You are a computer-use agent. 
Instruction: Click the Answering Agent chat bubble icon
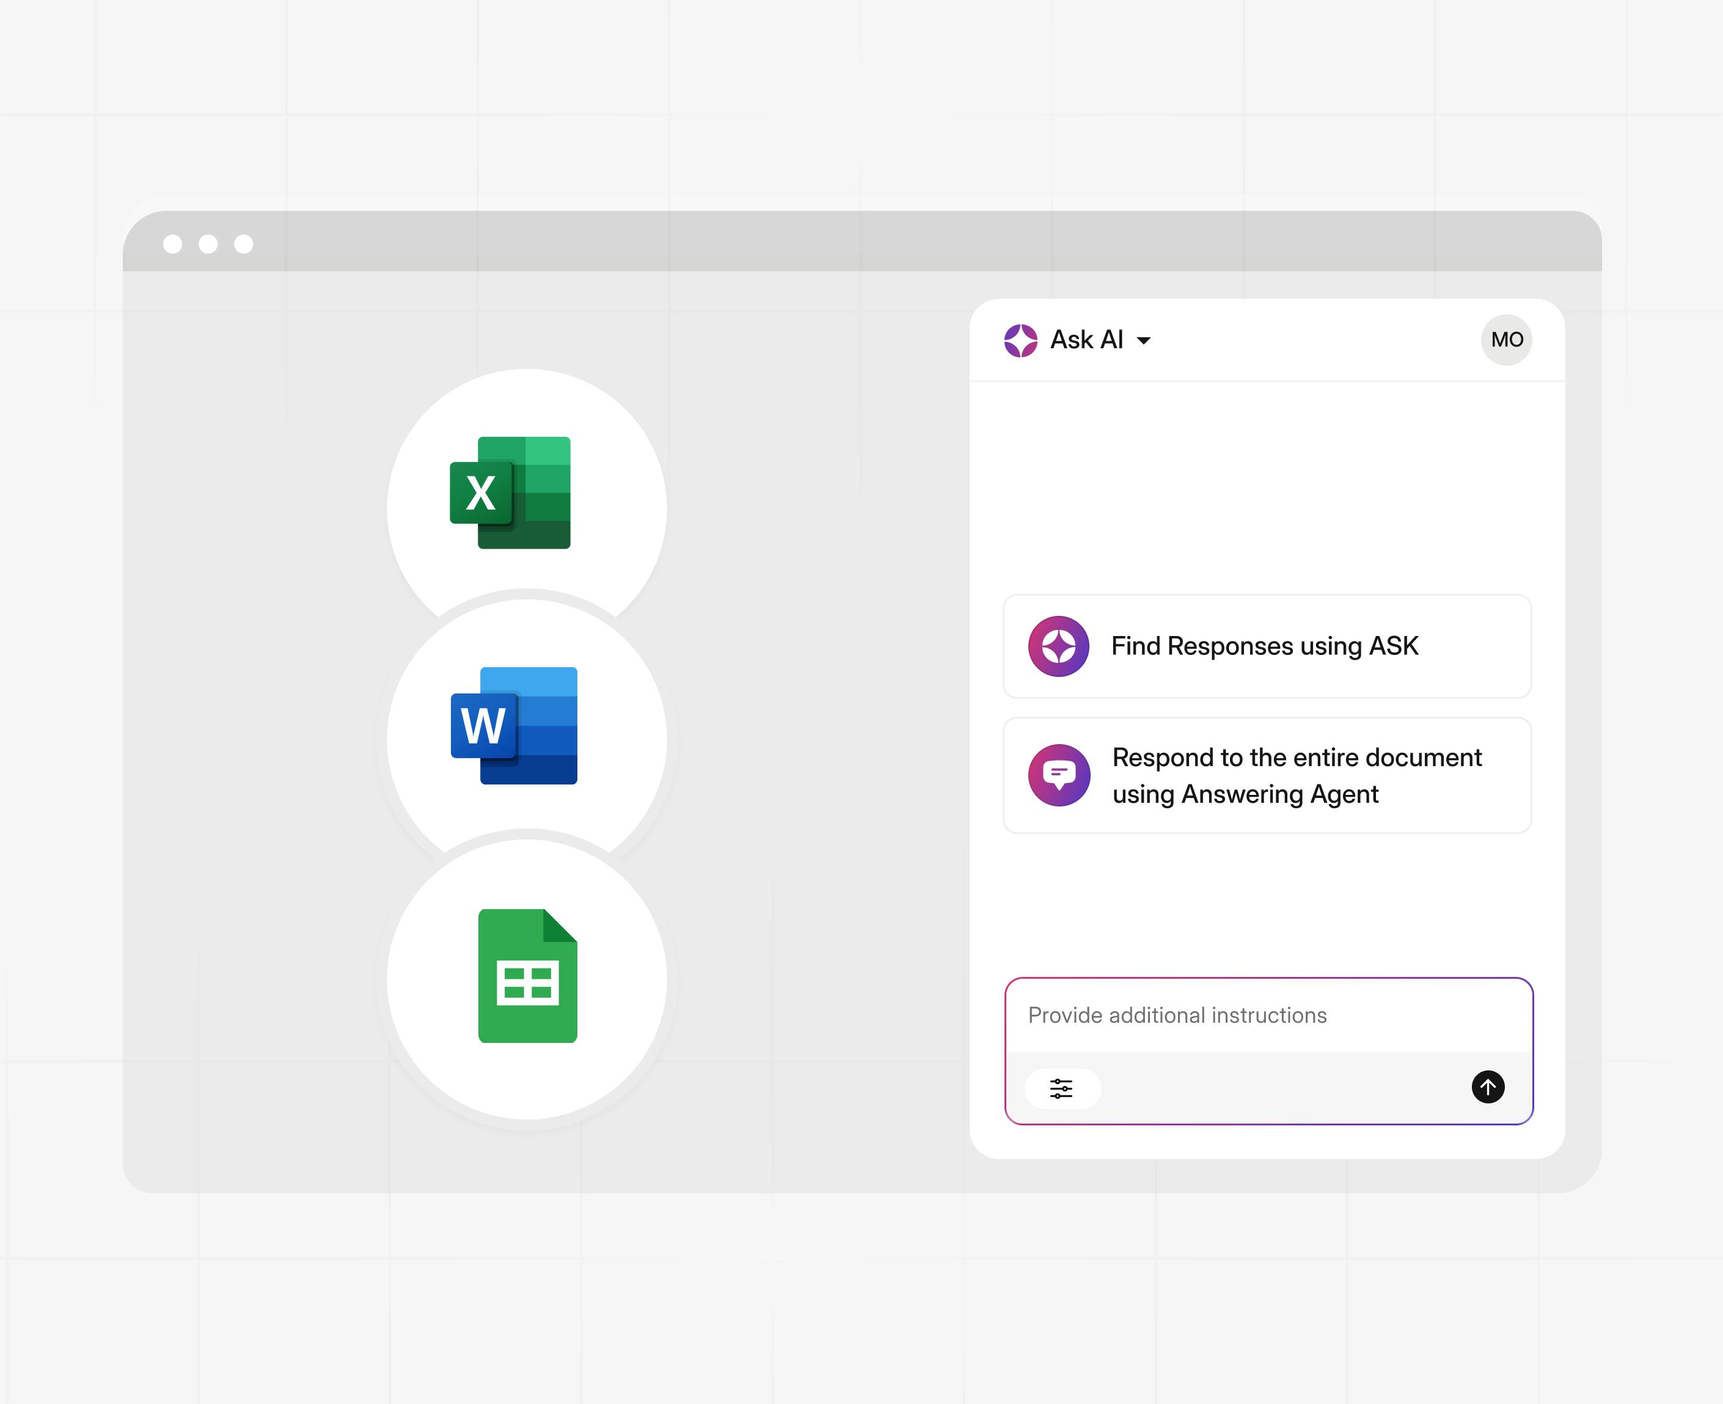tap(1058, 775)
